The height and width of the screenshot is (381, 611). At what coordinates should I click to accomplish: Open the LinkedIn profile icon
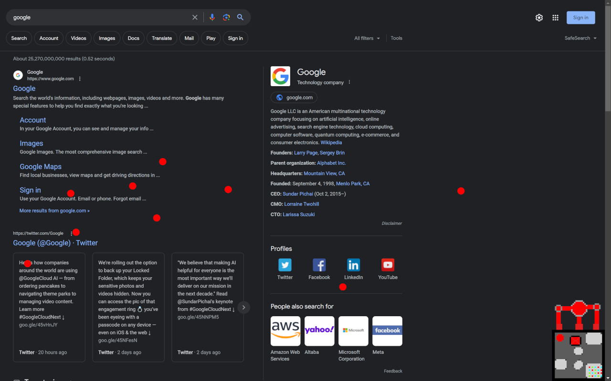click(x=354, y=265)
